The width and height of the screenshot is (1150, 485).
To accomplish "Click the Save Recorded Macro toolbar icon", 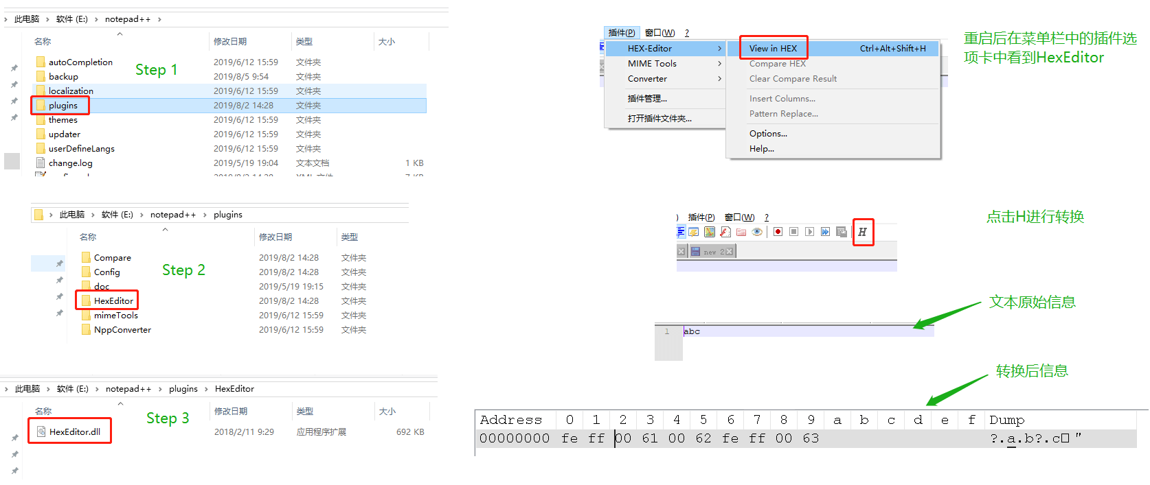I will (842, 232).
